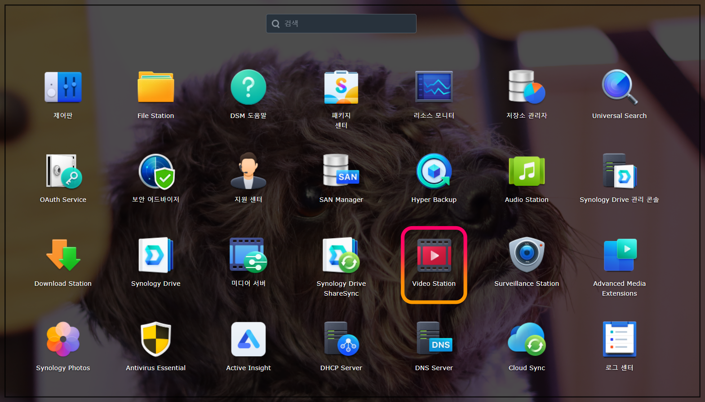Open the 제어판 (Control Panel) icon
The width and height of the screenshot is (705, 402).
tap(63, 87)
